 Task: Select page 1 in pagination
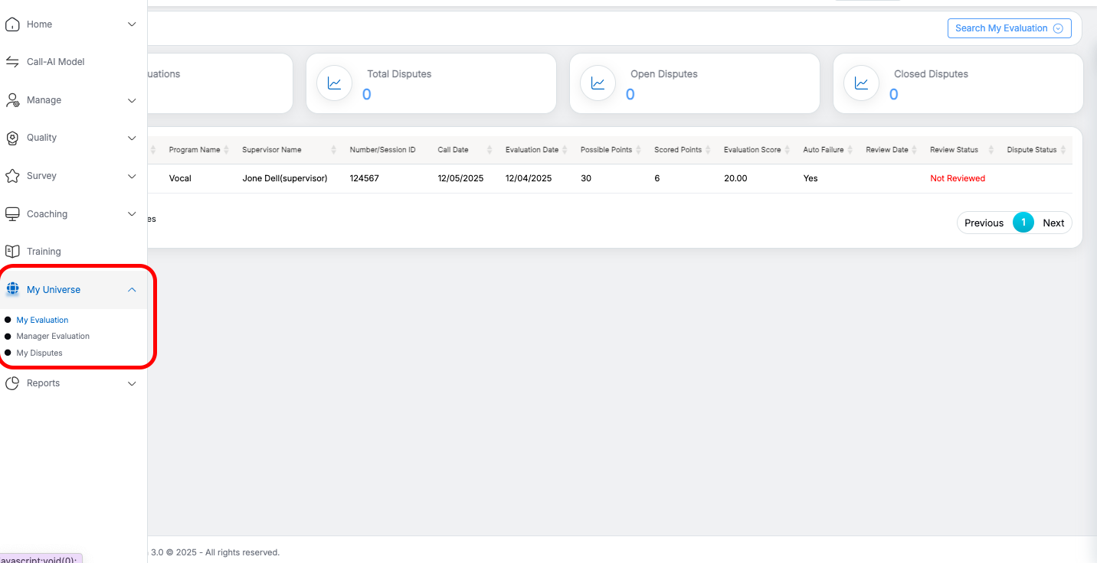[x=1023, y=223]
